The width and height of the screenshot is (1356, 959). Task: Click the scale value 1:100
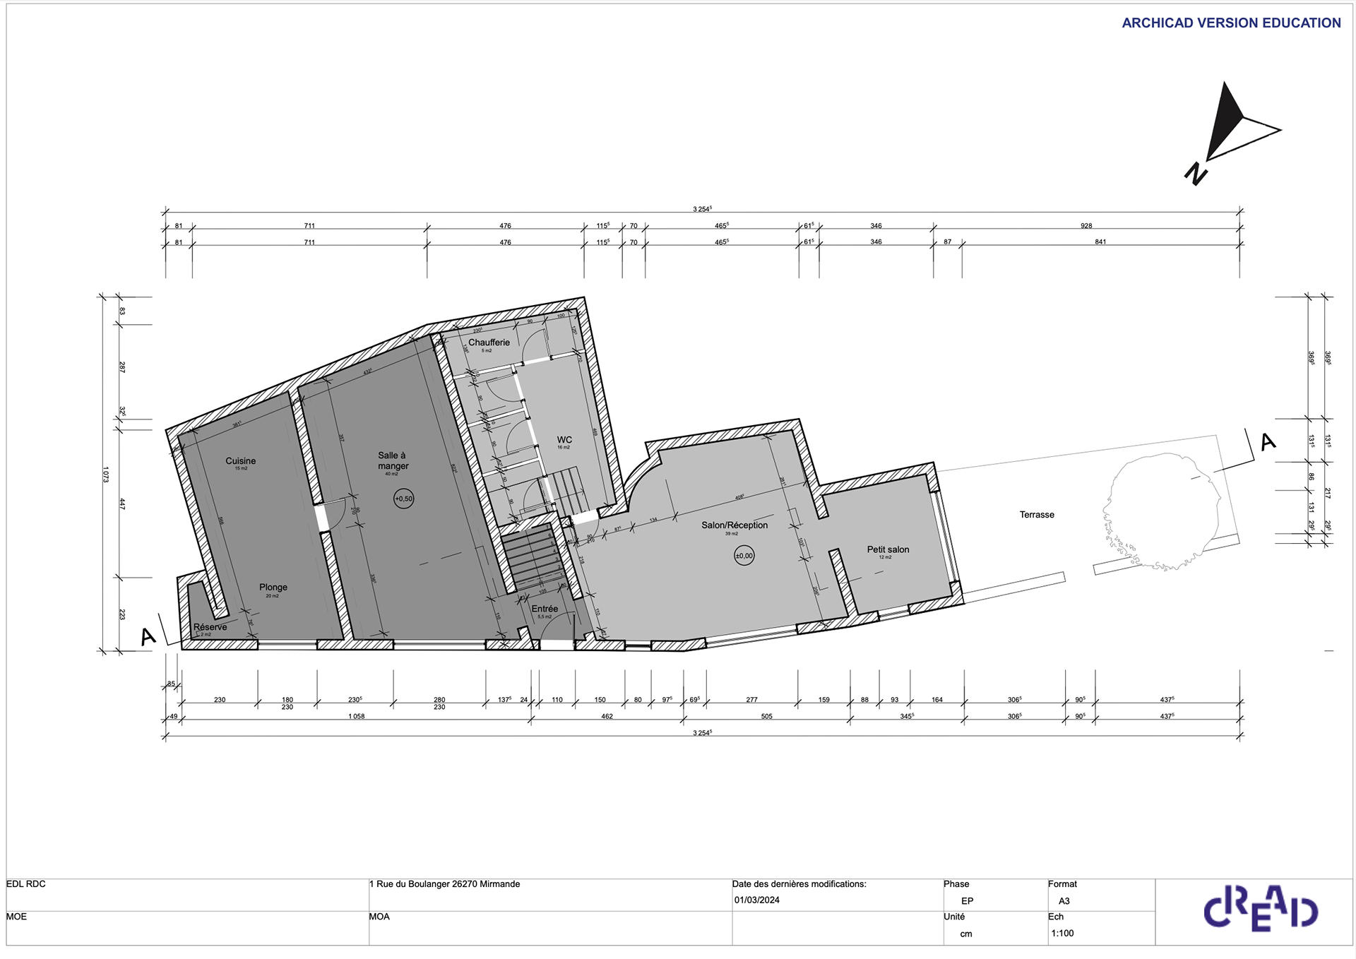(1062, 934)
